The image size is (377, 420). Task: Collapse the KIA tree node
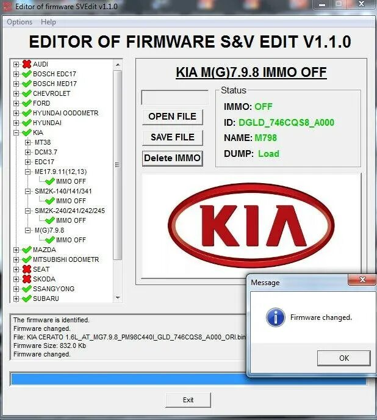point(16,132)
